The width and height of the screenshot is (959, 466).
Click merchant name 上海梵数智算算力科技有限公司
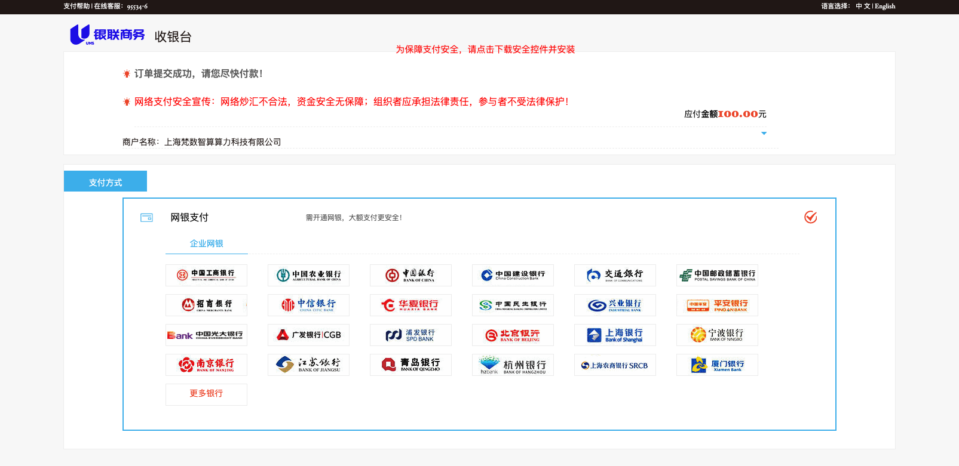tap(222, 142)
